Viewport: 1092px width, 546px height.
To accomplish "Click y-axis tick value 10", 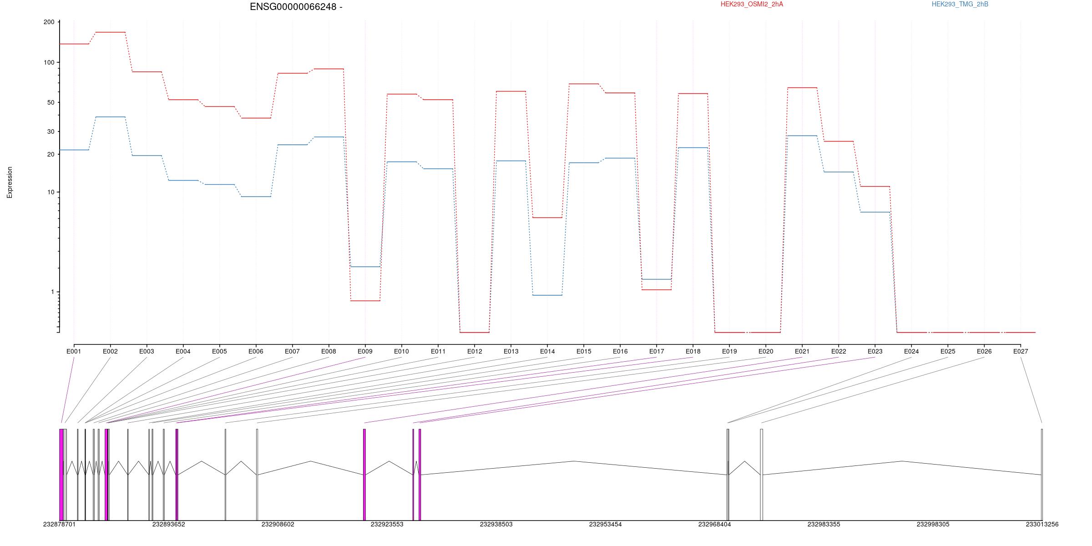I will 51,192.
